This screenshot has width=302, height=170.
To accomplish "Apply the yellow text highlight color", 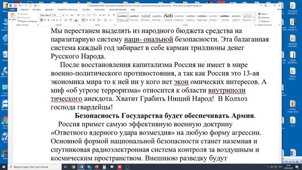I will pos(70,20).
